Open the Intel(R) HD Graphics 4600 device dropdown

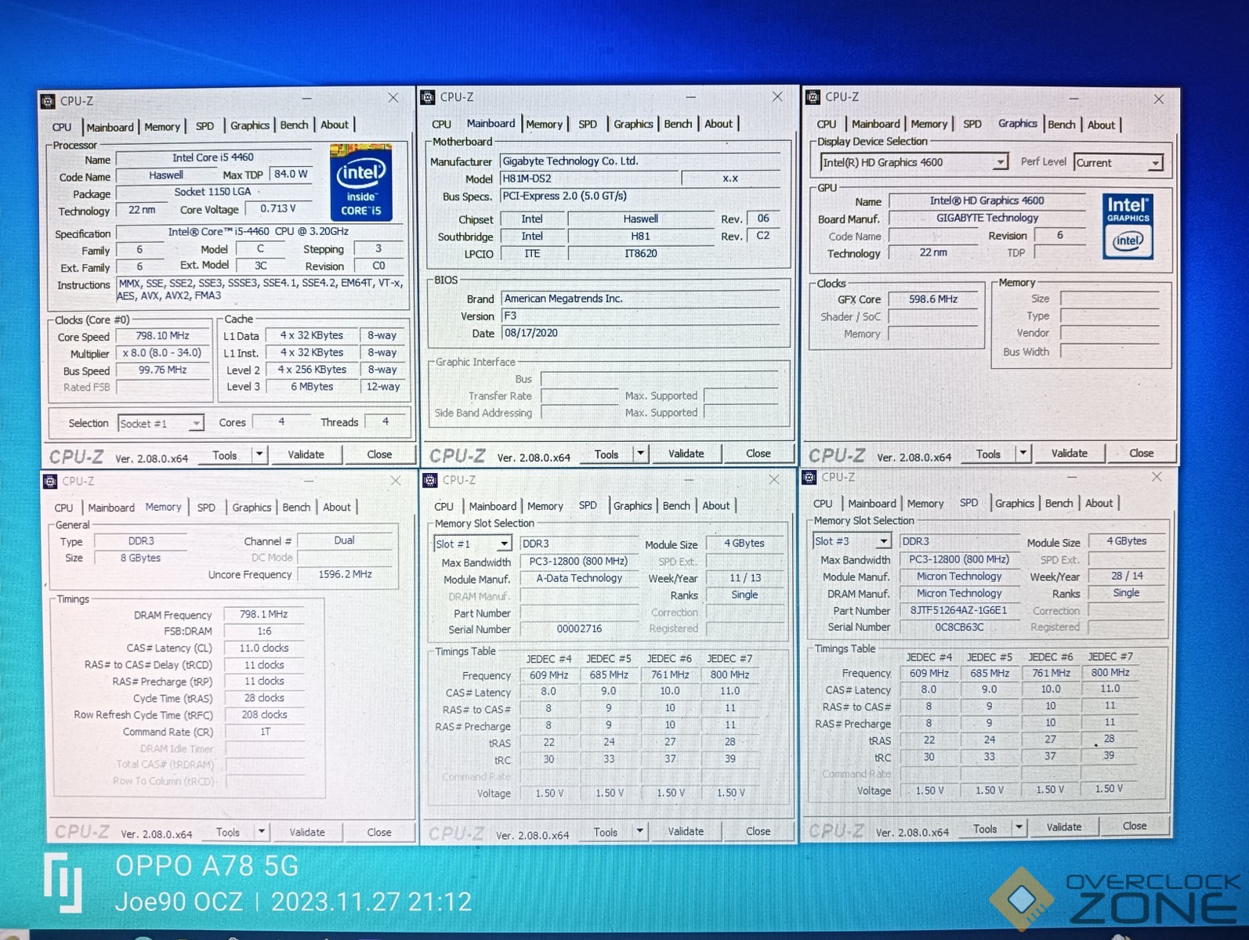tap(914, 162)
